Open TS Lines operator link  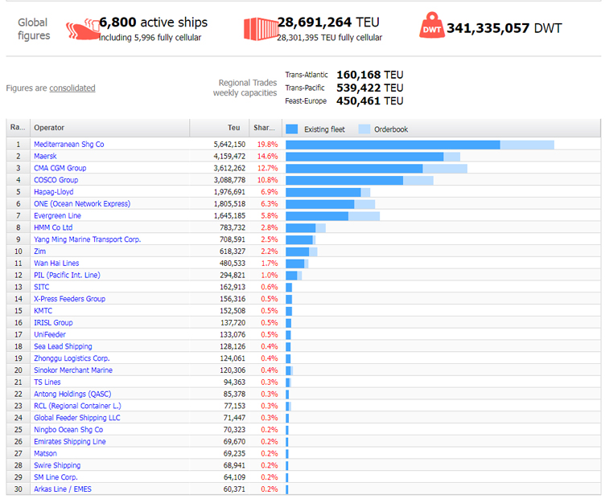click(x=47, y=382)
